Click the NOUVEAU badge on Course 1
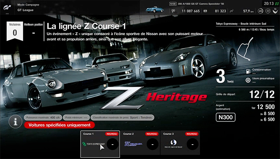280x159 pixels. pyautogui.click(x=112, y=134)
